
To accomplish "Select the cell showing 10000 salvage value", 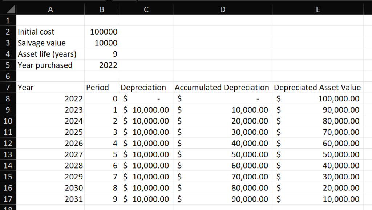I will click(x=102, y=43).
